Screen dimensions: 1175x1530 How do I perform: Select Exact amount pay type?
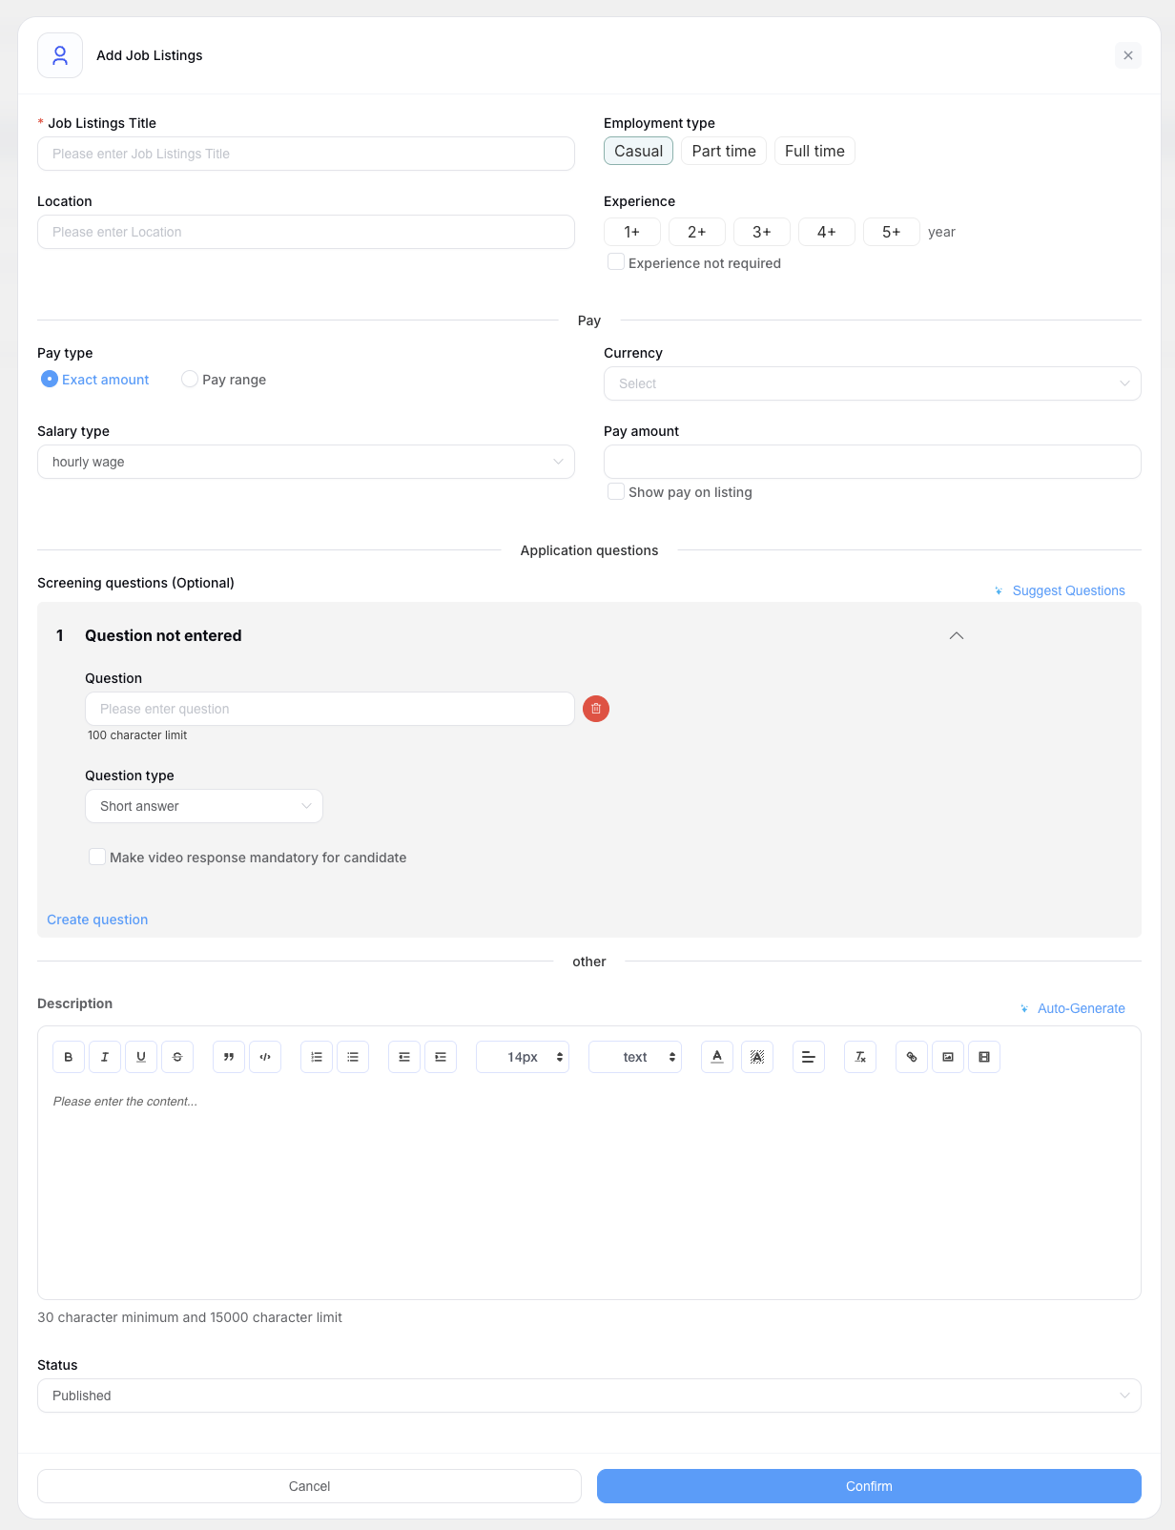pyautogui.click(x=50, y=379)
